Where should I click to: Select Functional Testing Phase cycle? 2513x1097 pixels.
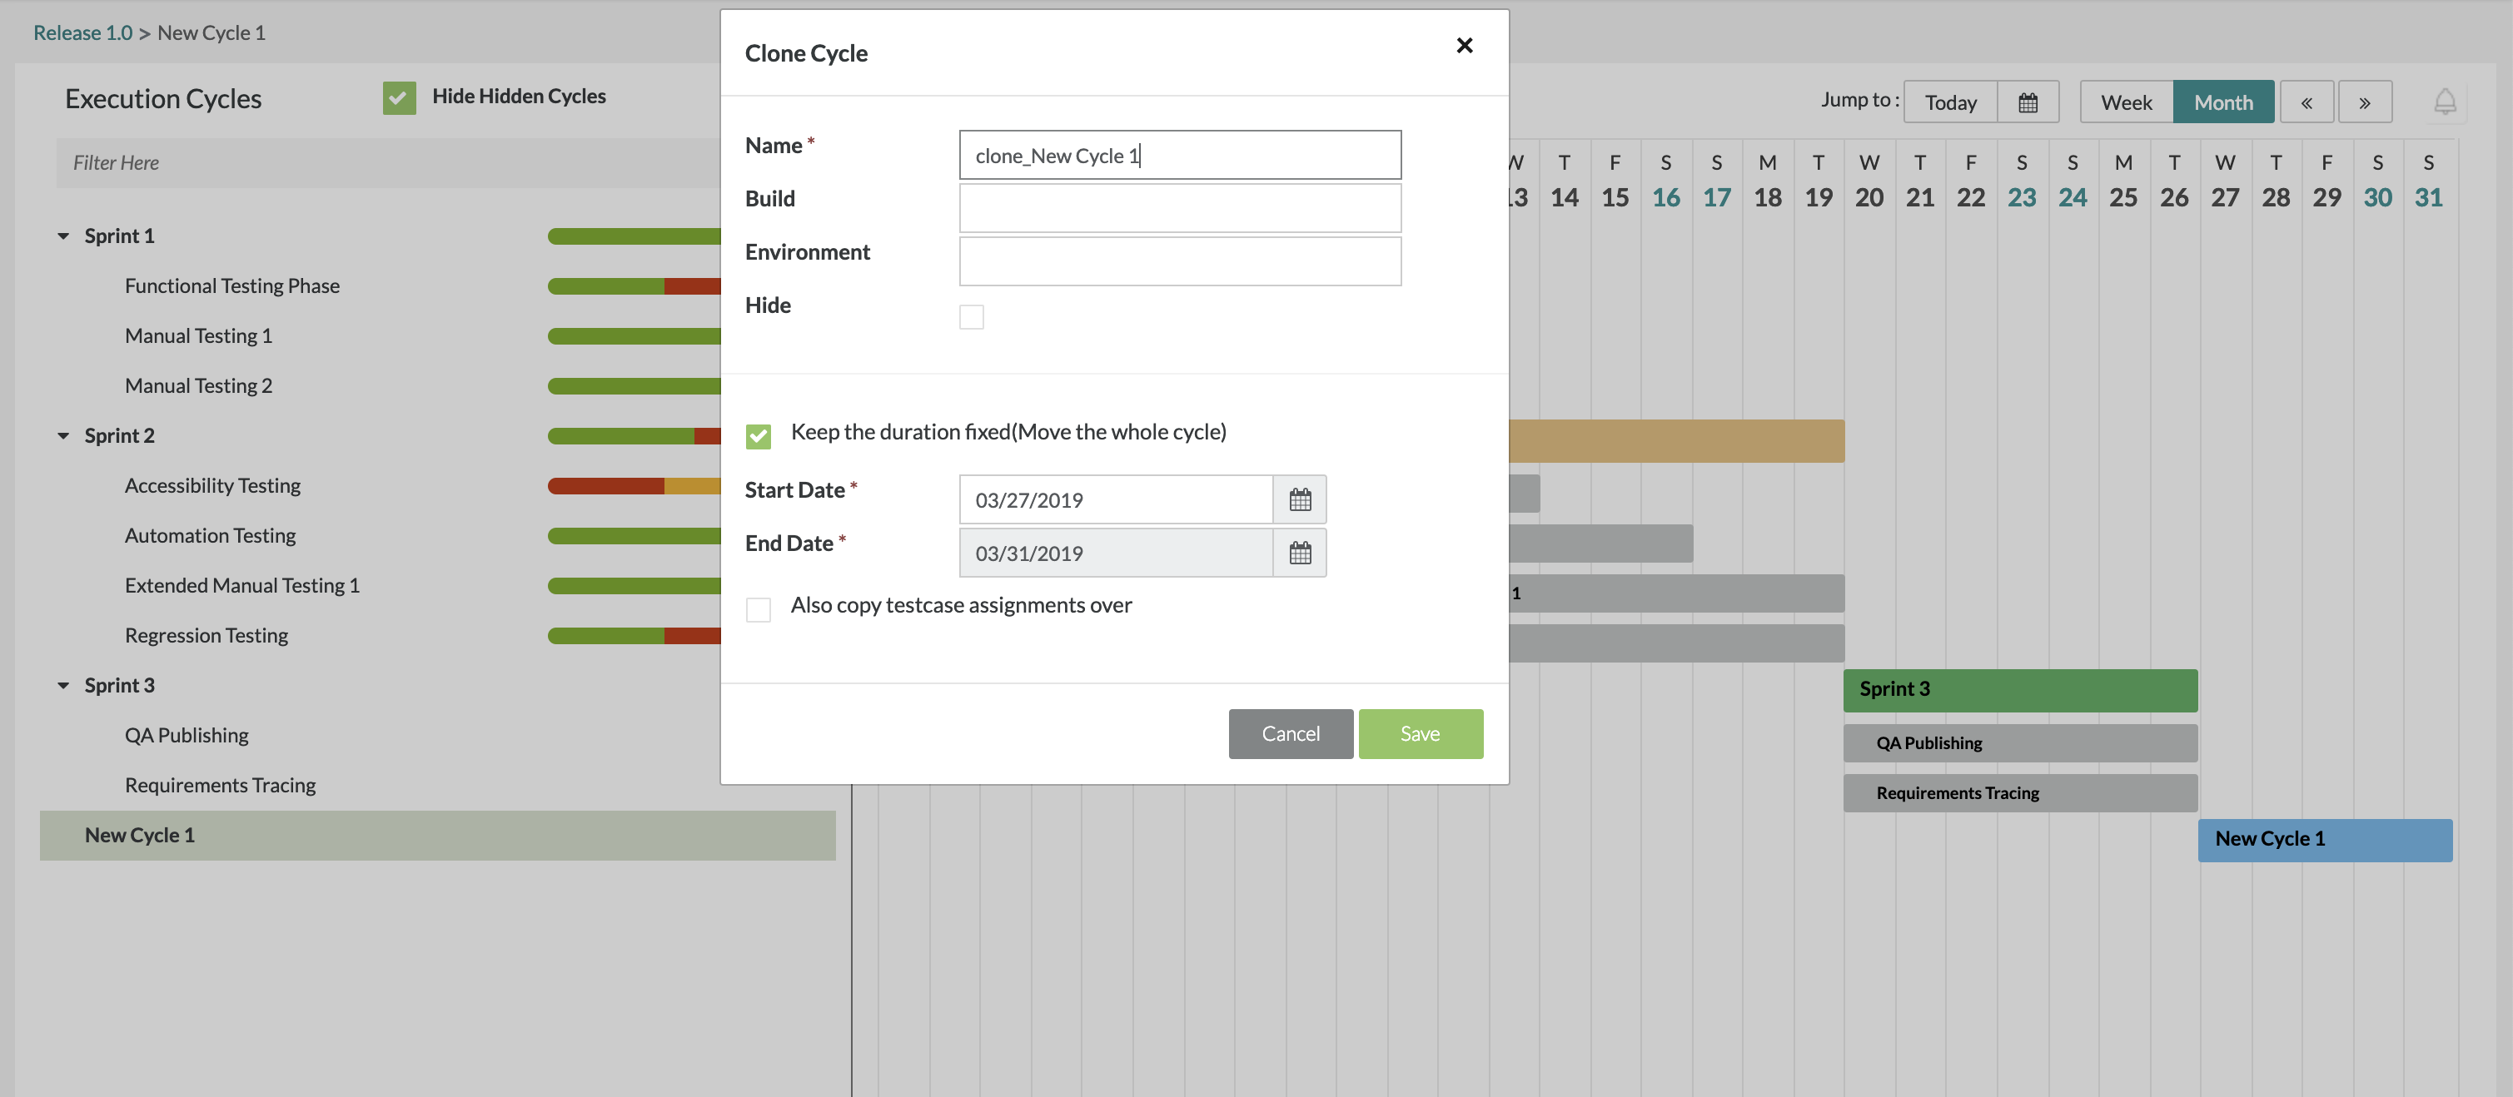(232, 285)
